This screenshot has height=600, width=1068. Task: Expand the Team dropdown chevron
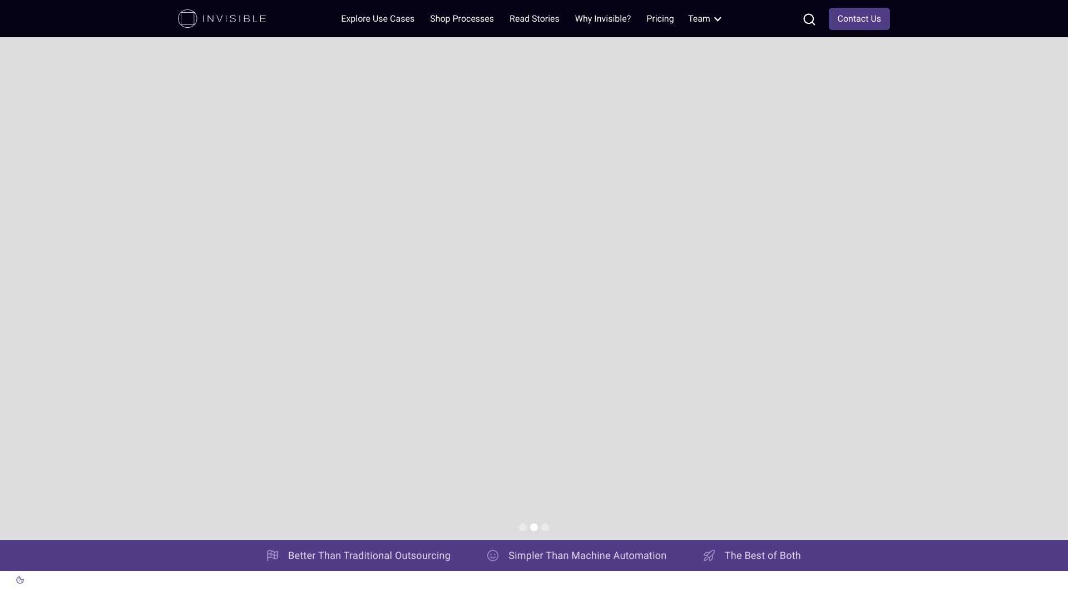[718, 19]
